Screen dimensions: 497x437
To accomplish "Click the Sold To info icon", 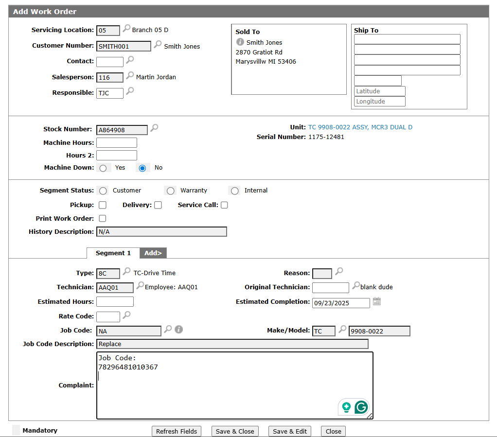I will pyautogui.click(x=240, y=42).
